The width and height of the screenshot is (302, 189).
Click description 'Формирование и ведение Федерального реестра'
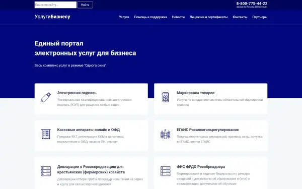tap(213, 178)
